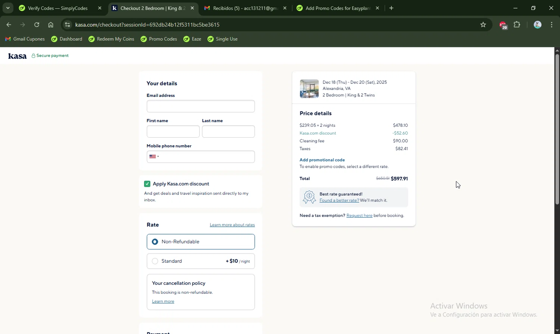Click the Kasa logo
Viewport: 560px width, 334px height.
[x=17, y=56]
